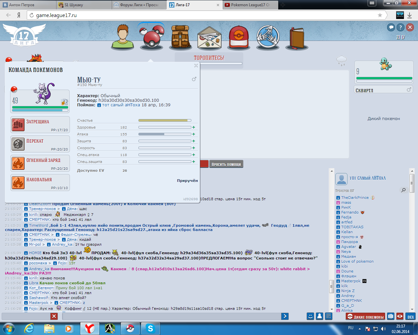Add EV point to Спец.защита

click(194, 162)
